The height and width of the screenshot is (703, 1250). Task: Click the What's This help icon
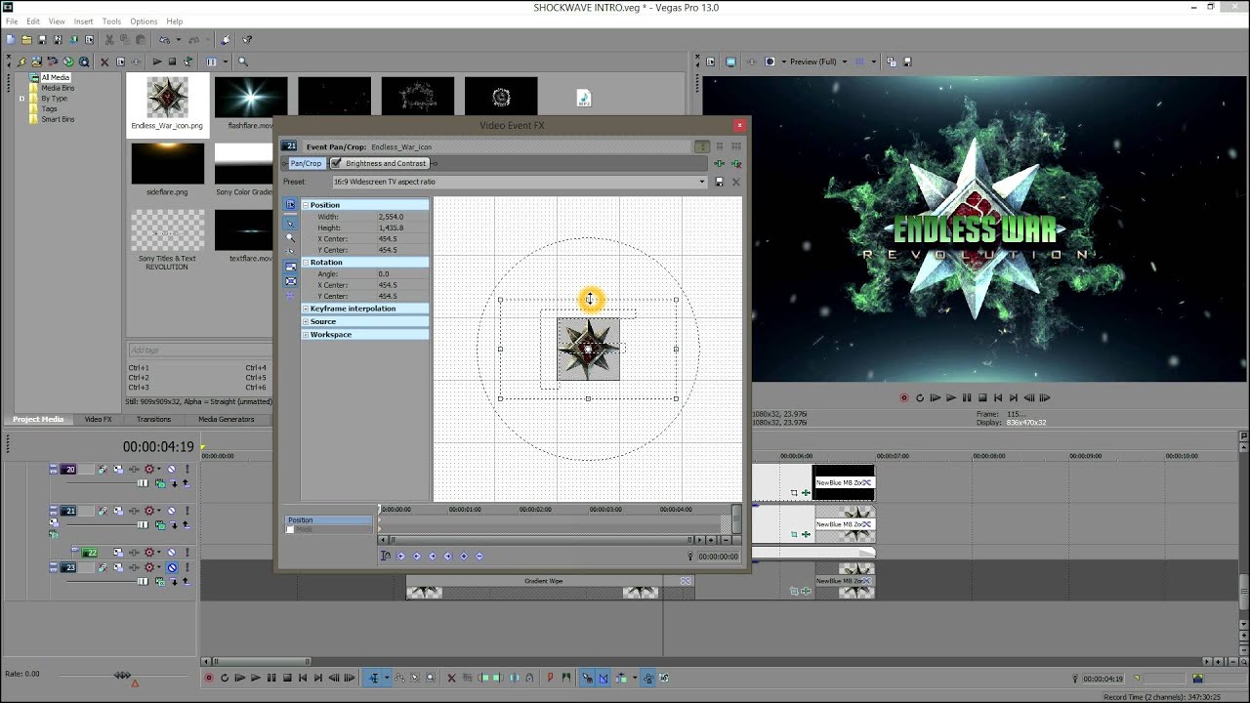click(248, 39)
